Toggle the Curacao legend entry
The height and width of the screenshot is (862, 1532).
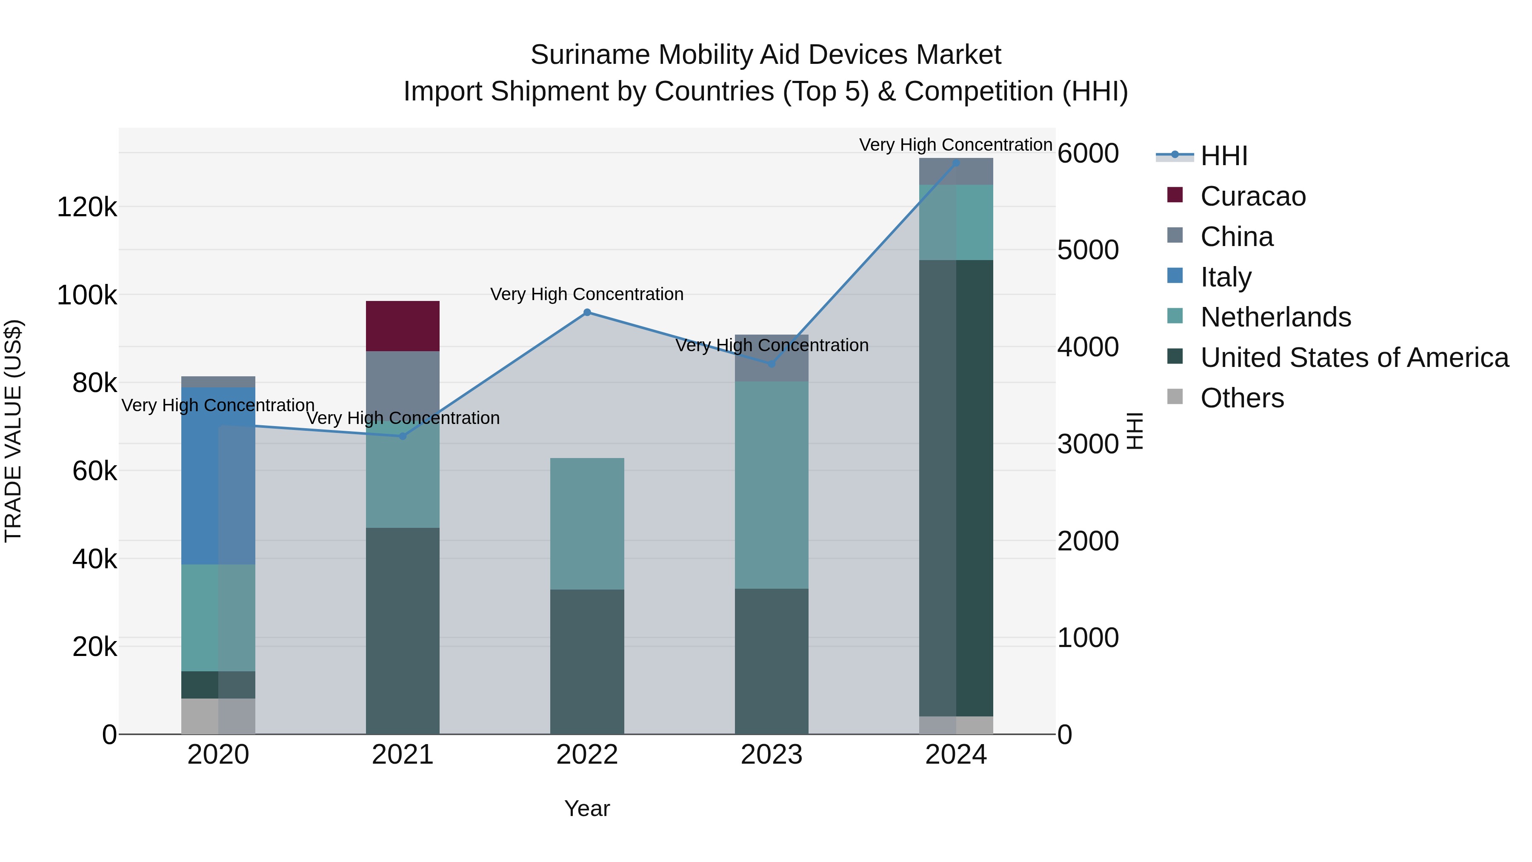(1236, 196)
